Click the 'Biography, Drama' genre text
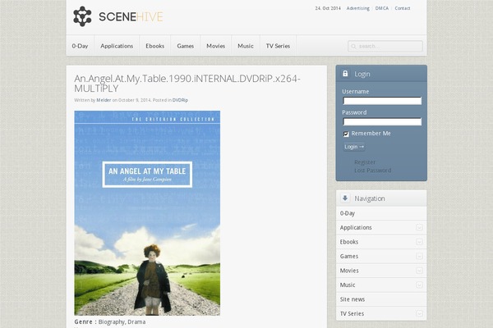The height and width of the screenshot is (328, 493). pyautogui.click(x=122, y=321)
